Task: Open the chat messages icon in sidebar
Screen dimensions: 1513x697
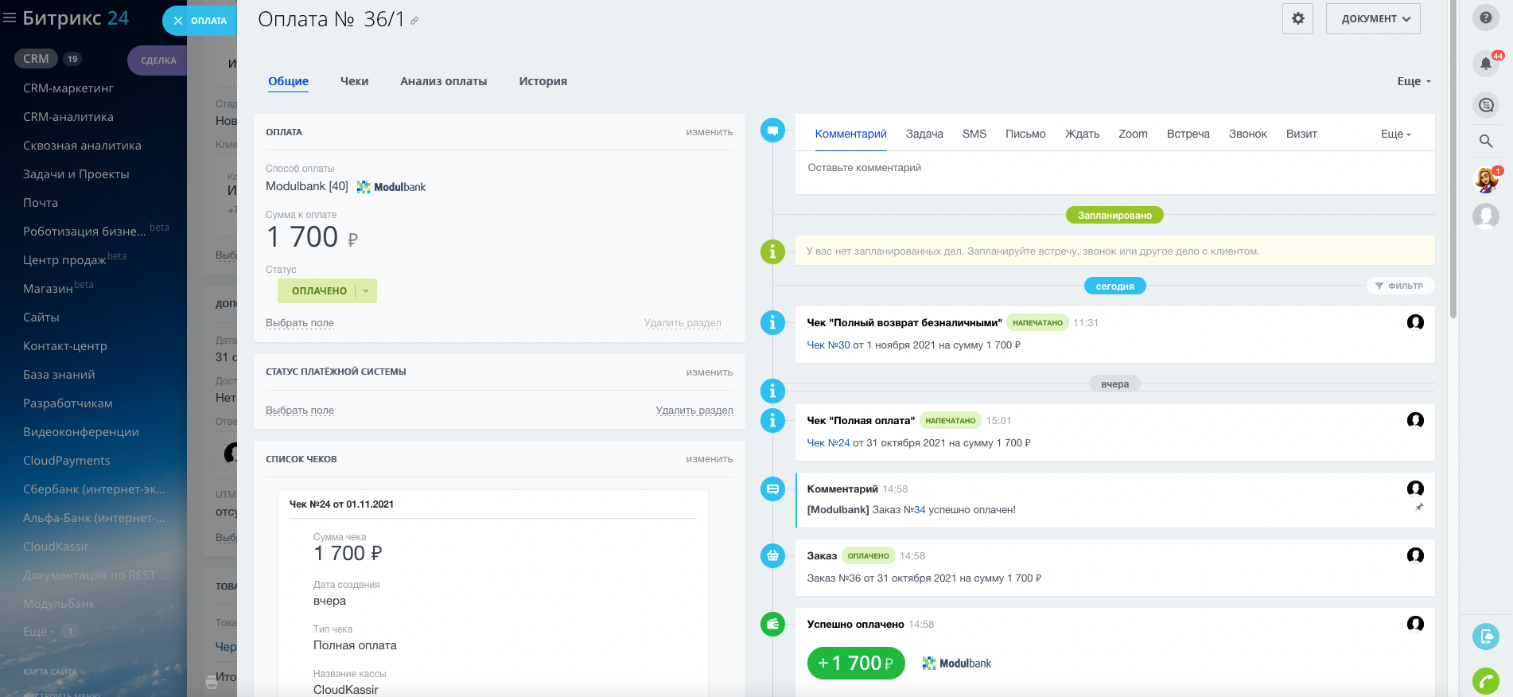Action: pos(1485,105)
